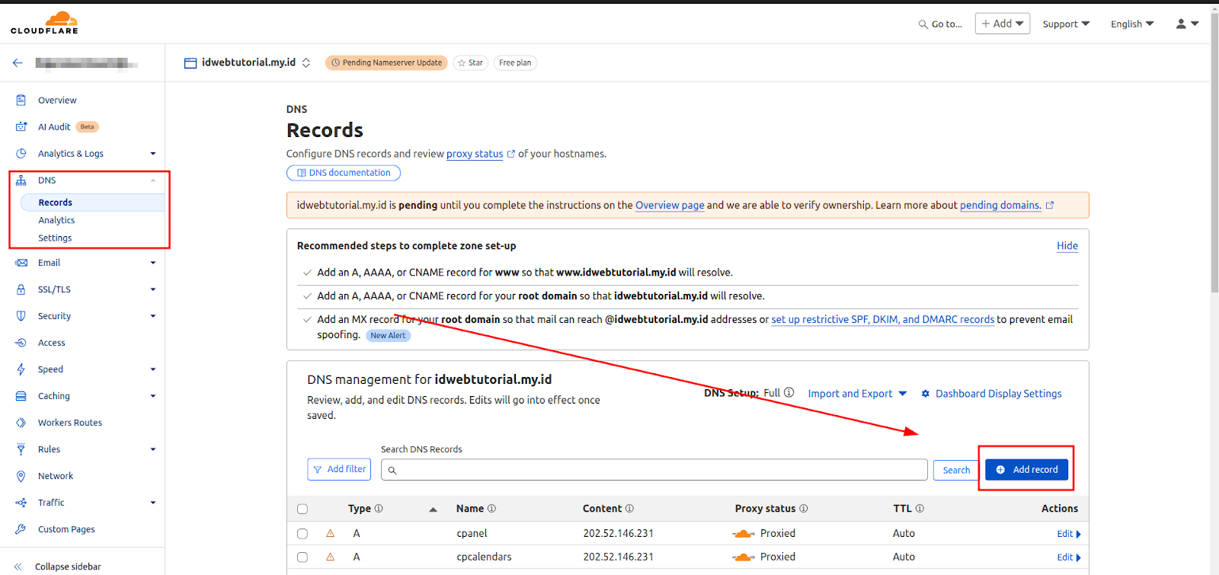Image resolution: width=1219 pixels, height=575 pixels.
Task: Click the info icon next to Content column
Action: pos(629,508)
